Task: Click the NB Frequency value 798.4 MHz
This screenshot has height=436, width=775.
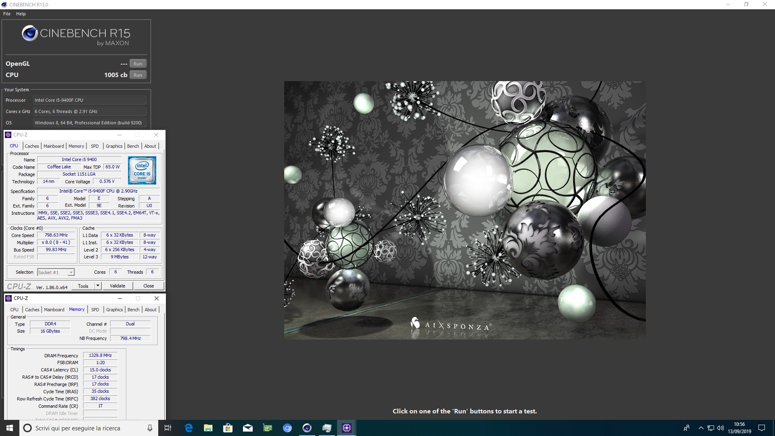Action: (130, 338)
